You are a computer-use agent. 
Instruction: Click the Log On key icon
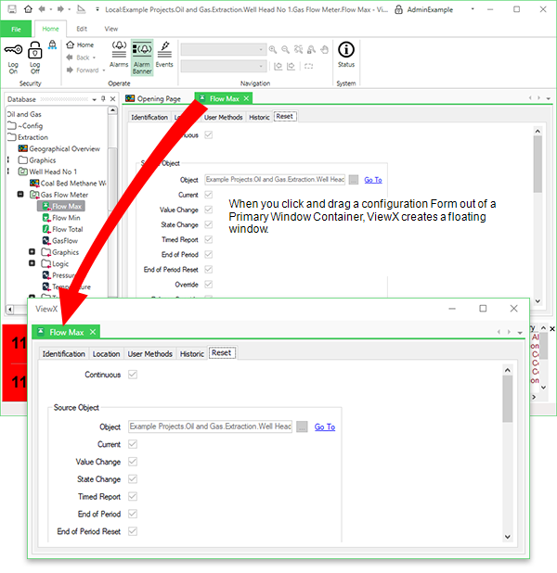pyautogui.click(x=13, y=52)
